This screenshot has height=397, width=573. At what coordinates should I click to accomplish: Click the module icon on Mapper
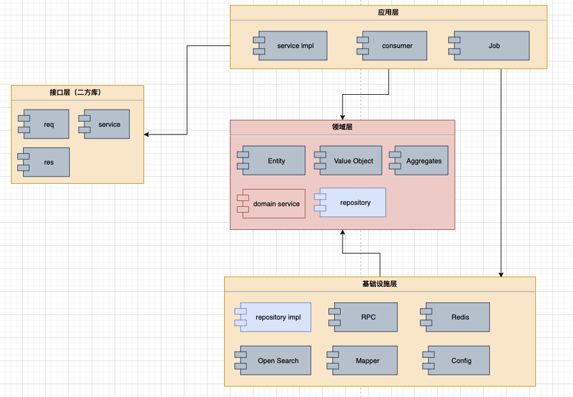click(x=332, y=361)
